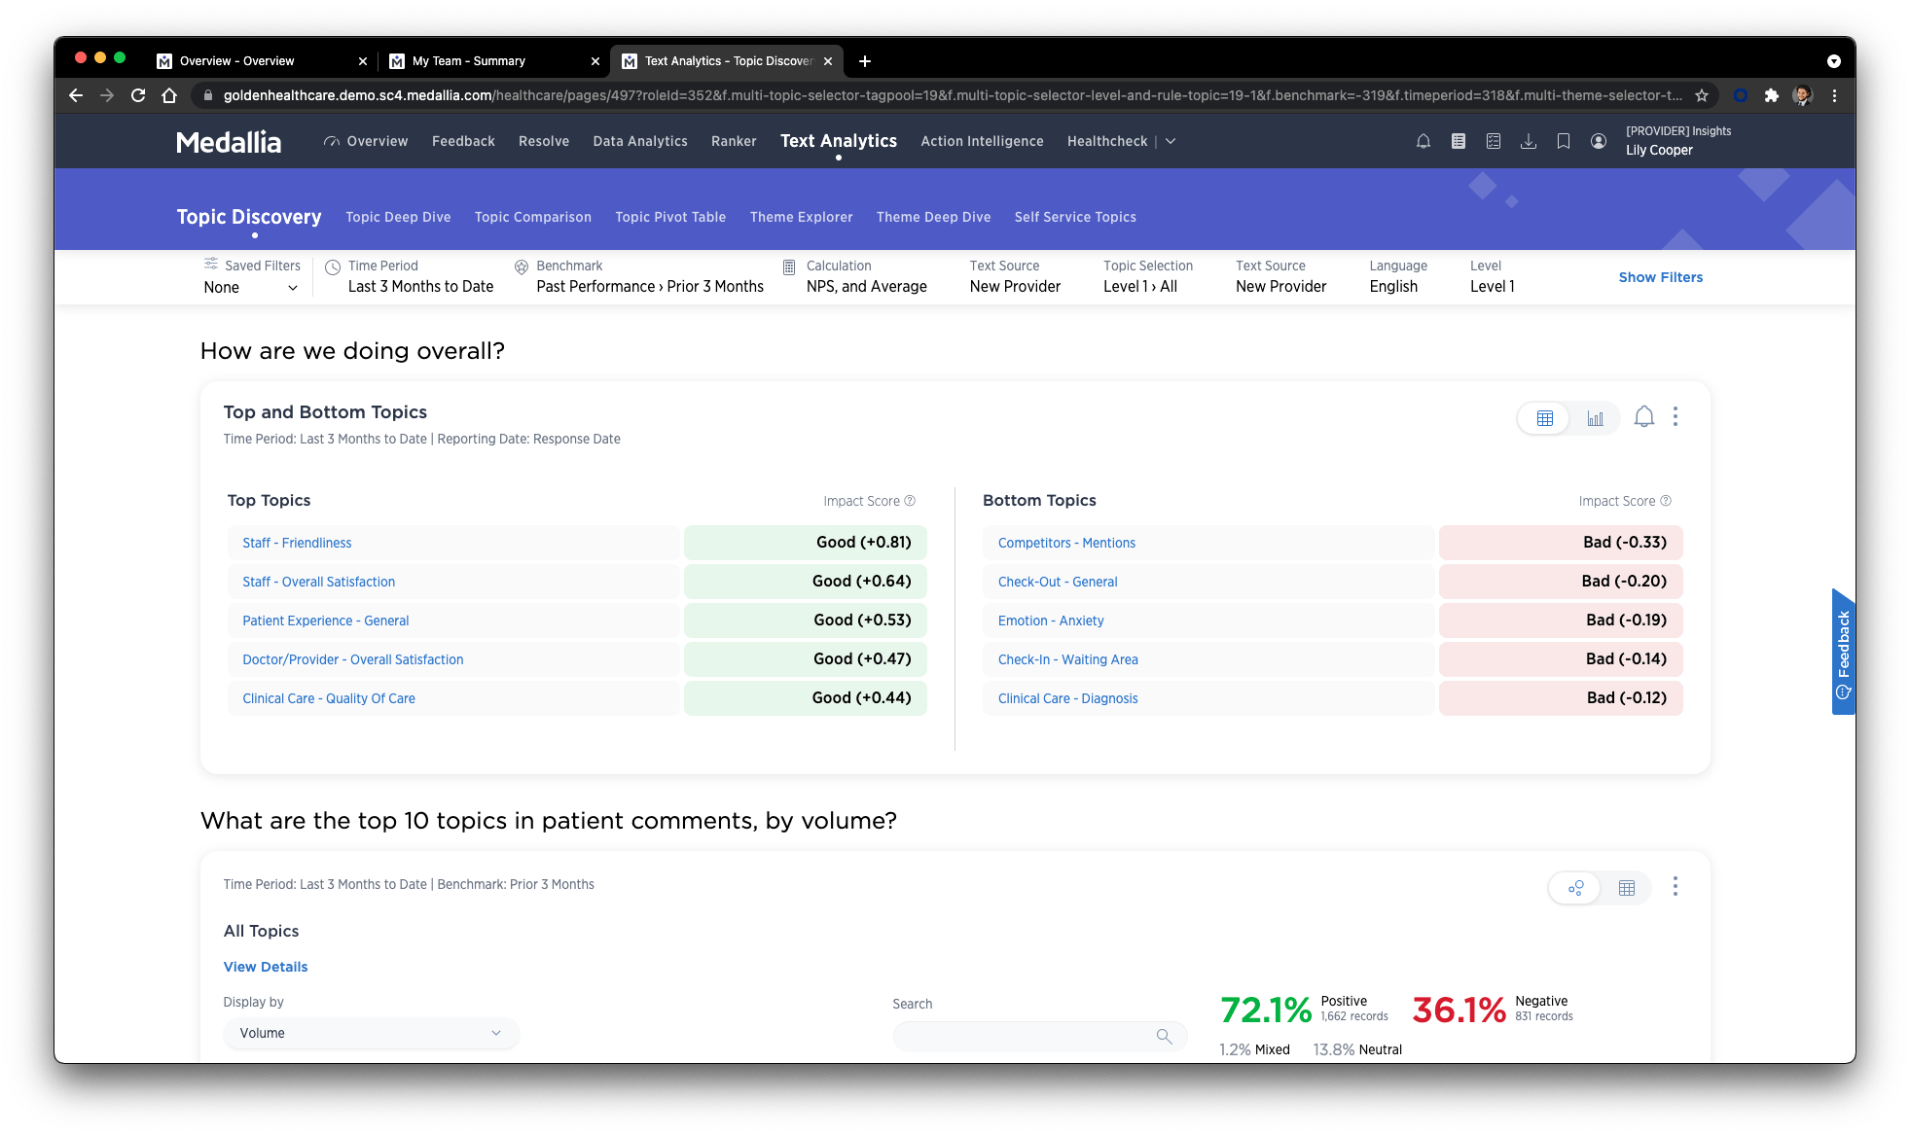
Task: Click the browser address bar
Action: coord(952,95)
